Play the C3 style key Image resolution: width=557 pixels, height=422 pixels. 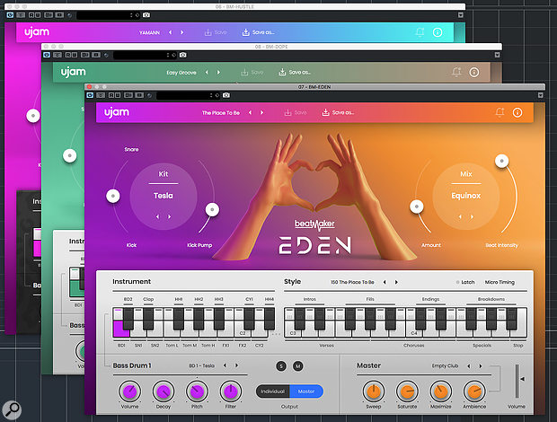click(291, 332)
